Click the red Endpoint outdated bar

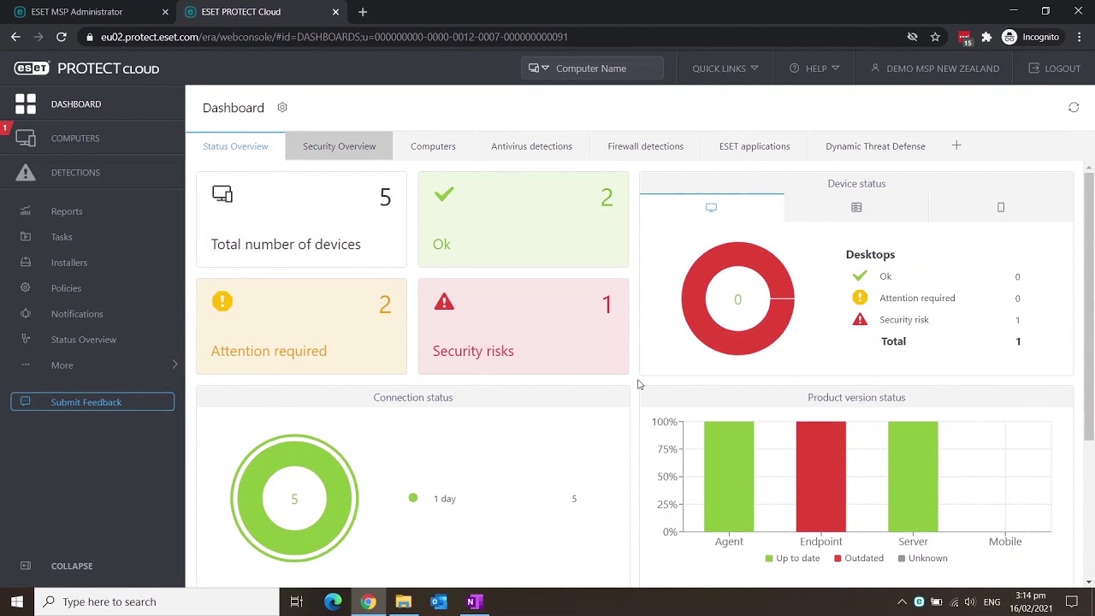pos(820,477)
